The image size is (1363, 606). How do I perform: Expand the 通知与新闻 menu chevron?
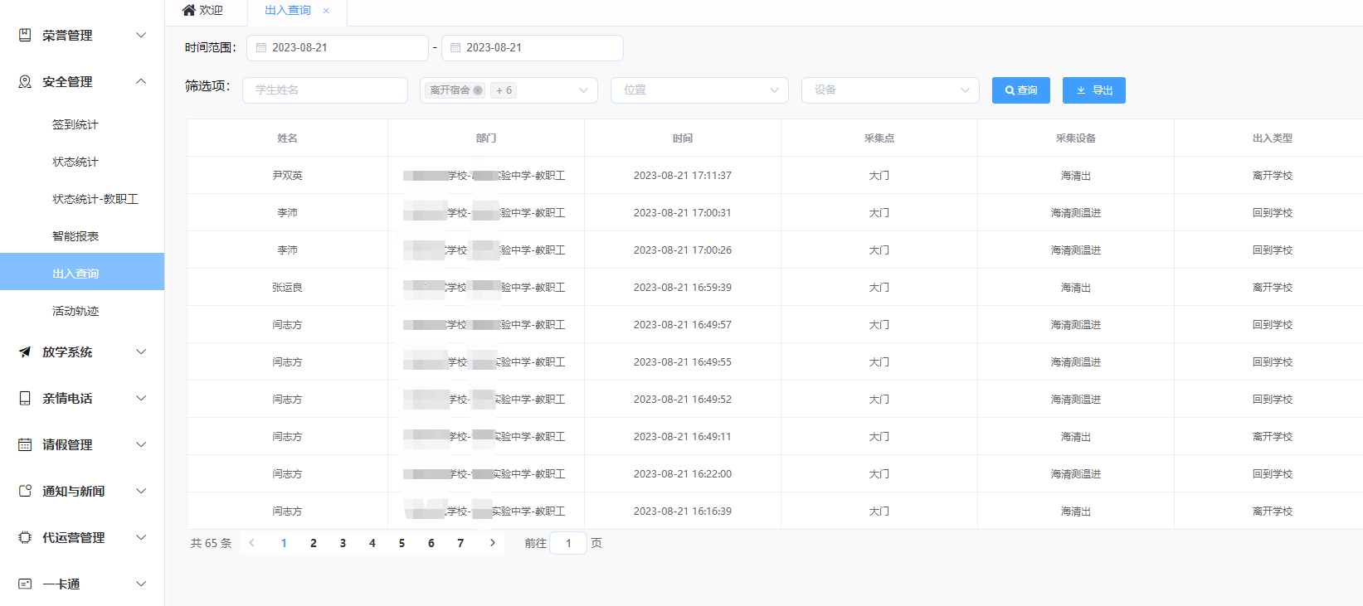(x=141, y=491)
